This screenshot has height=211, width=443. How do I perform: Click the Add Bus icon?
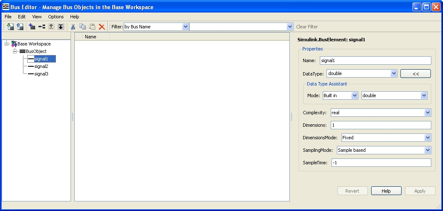tap(32, 27)
